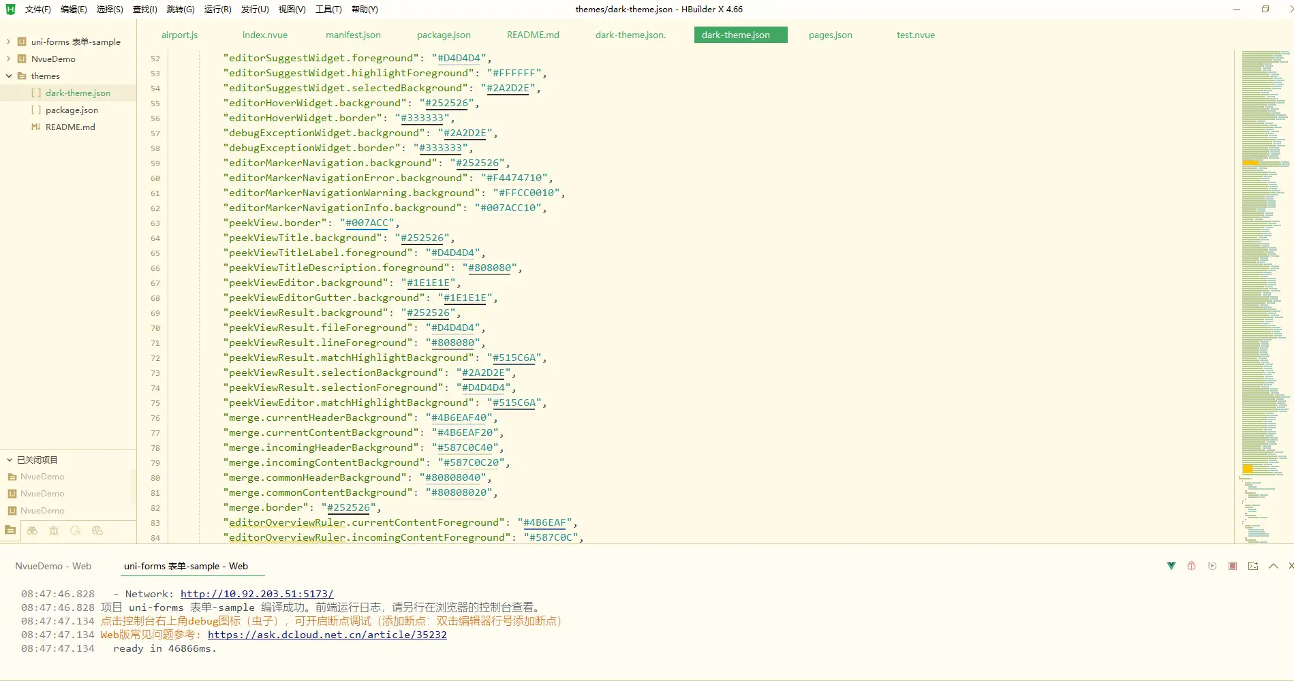The image size is (1294, 681).
Task: Stop the running task with red square
Action: 1232,566
